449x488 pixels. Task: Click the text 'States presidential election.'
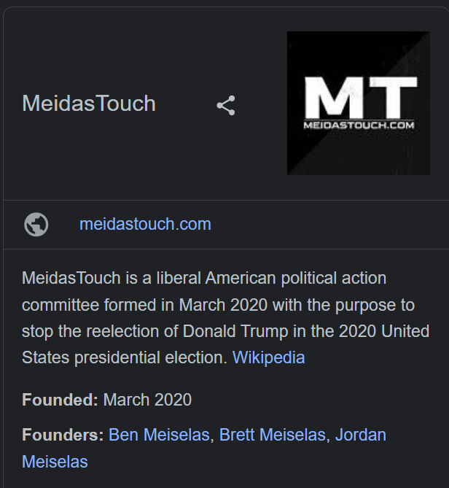(x=125, y=357)
